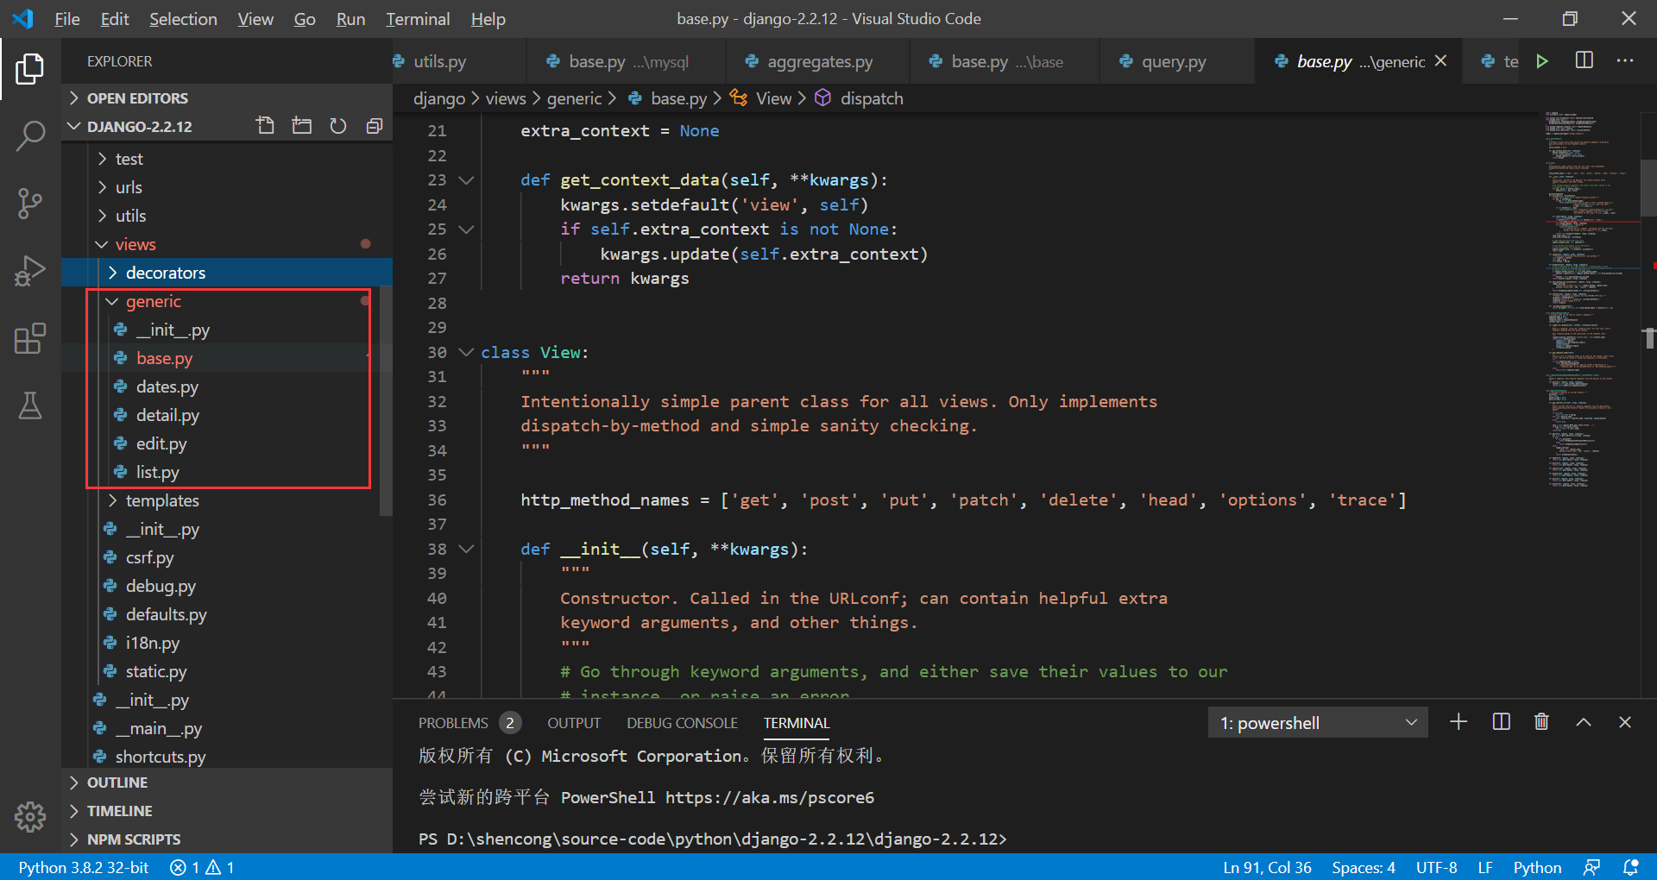Create a new folder in explorer
Viewport: 1657px width, 880px height.
(x=302, y=126)
